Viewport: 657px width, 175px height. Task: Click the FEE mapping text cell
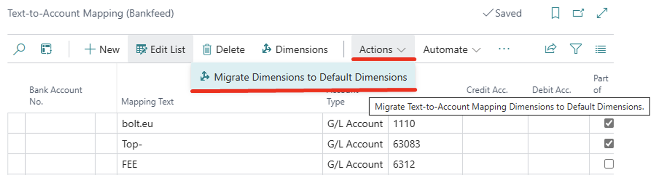[x=220, y=164]
